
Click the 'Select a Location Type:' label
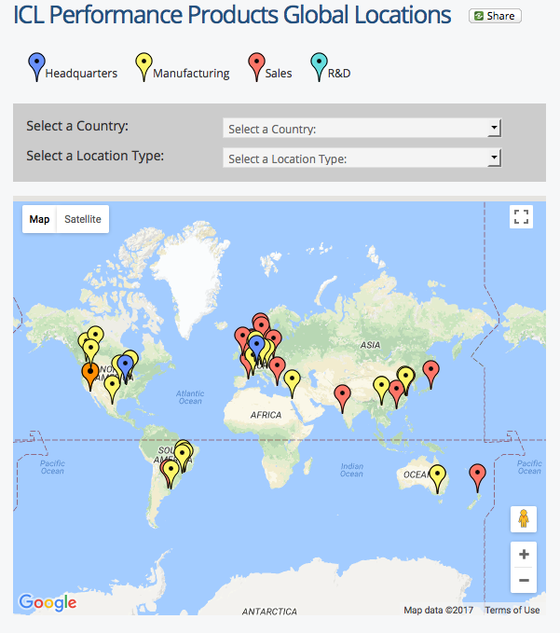(x=95, y=156)
